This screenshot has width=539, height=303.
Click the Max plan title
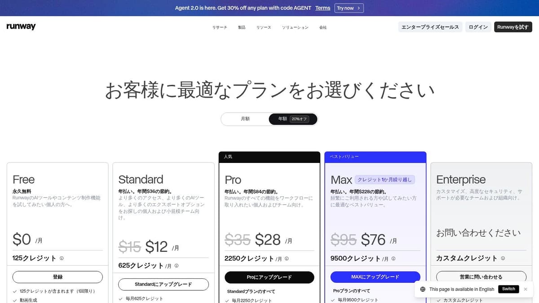[x=341, y=180]
